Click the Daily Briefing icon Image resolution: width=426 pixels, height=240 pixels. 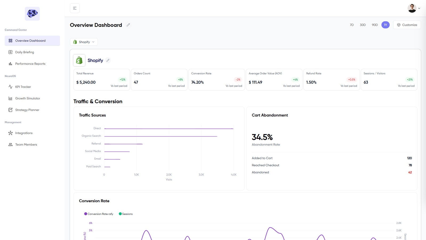click(10, 52)
